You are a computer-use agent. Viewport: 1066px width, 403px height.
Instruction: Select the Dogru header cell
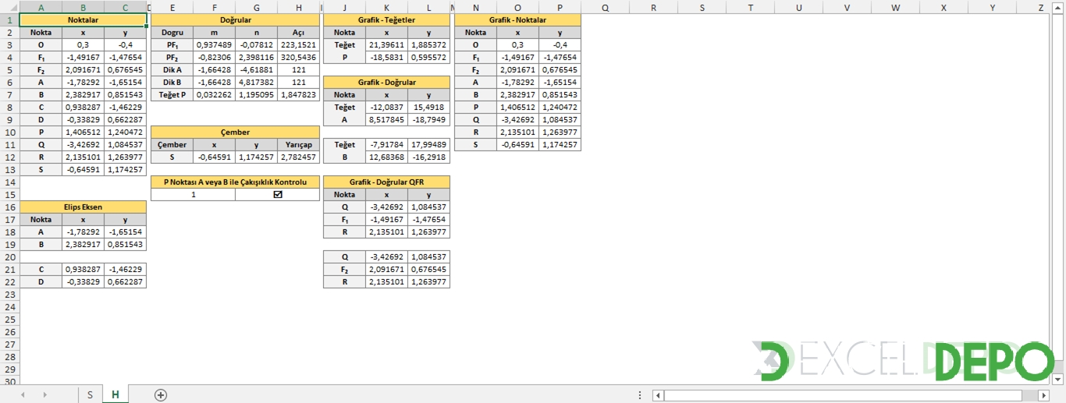(x=172, y=32)
